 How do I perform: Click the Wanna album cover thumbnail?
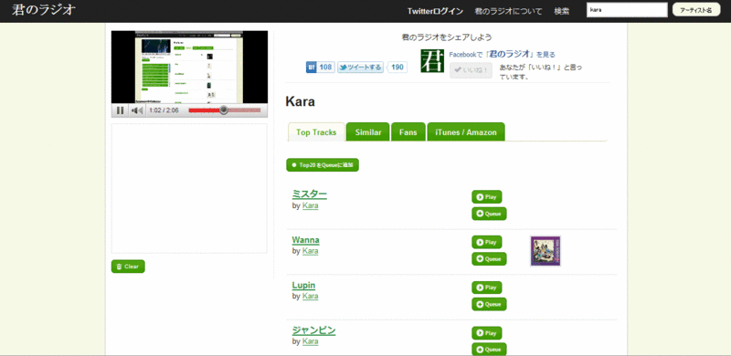pos(546,251)
